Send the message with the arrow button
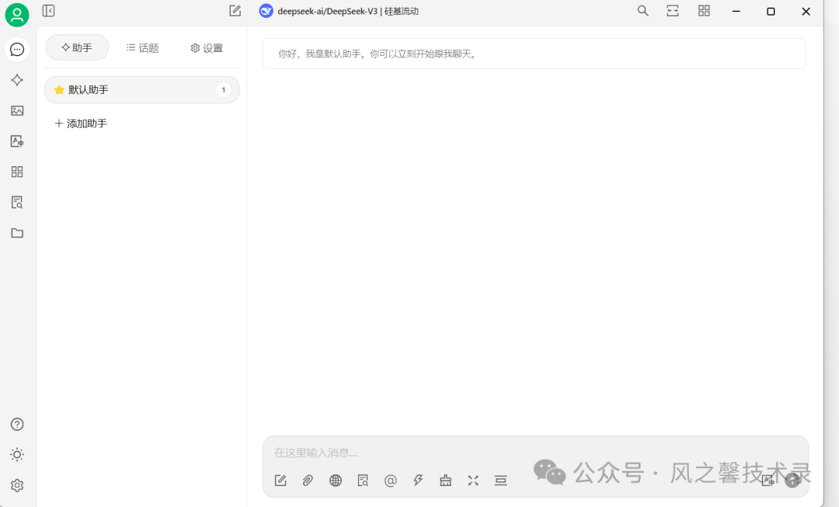Image resolution: width=839 pixels, height=507 pixels. [792, 481]
